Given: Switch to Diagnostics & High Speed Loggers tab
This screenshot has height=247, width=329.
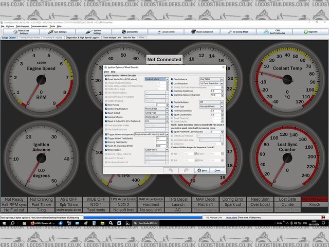Looking at the screenshot, I should coord(83,38).
